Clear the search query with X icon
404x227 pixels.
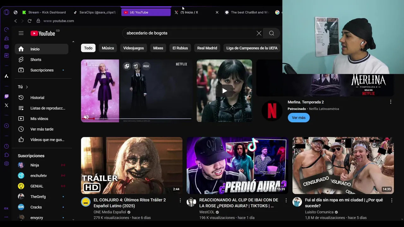pos(259,33)
